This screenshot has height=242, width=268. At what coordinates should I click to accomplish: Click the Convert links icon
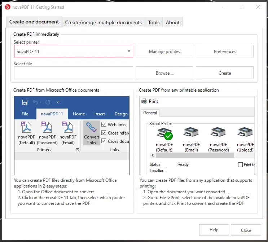(x=92, y=133)
